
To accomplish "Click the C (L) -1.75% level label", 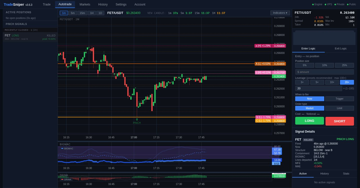I will click(x=264, y=121).
